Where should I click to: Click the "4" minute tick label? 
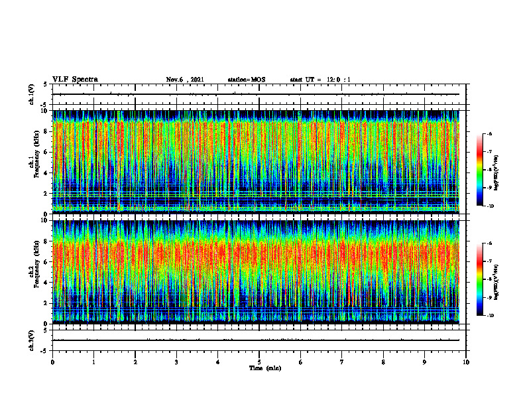(x=218, y=362)
